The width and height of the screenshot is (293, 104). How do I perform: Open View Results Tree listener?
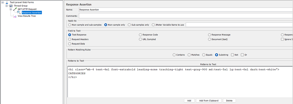tap(27, 16)
